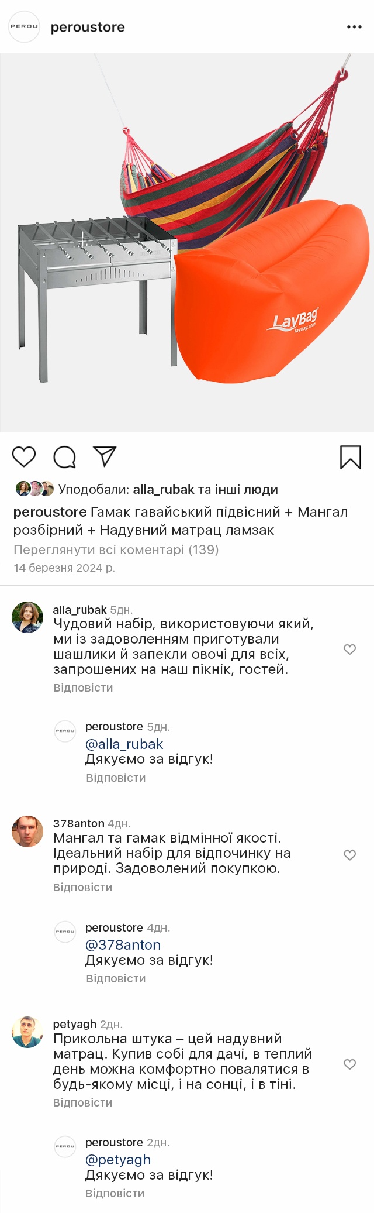Reply to petyagh's comment
The image size is (374, 1213).
(x=82, y=1102)
